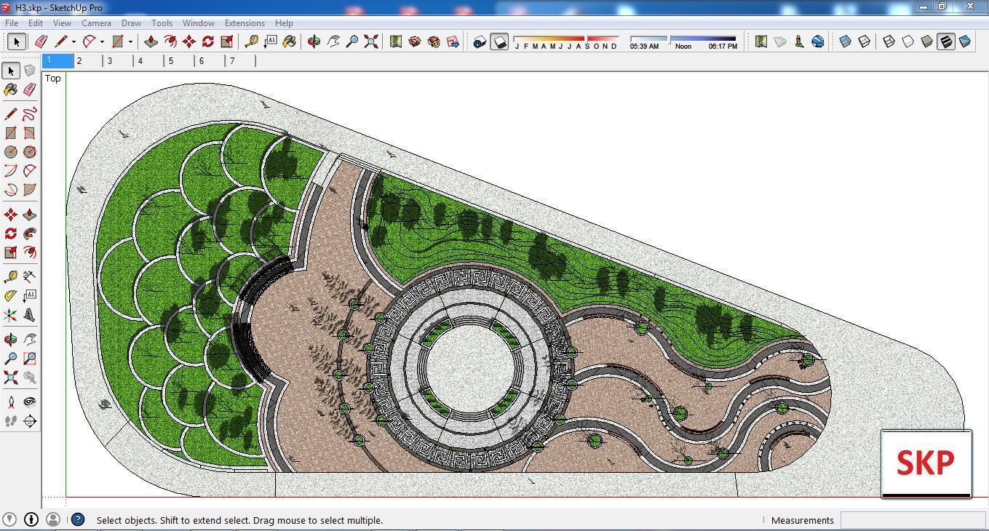Switch to Monochrome face style
989x531 pixels.
coord(964,41)
